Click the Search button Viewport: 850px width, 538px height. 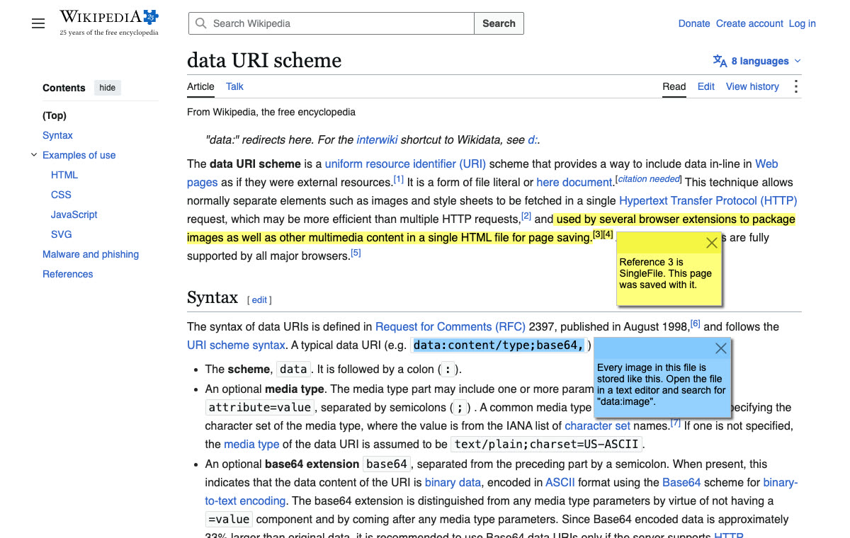click(499, 23)
